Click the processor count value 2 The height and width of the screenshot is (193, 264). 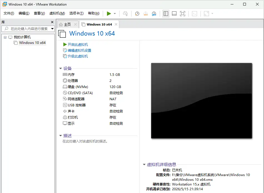[x=110, y=81]
